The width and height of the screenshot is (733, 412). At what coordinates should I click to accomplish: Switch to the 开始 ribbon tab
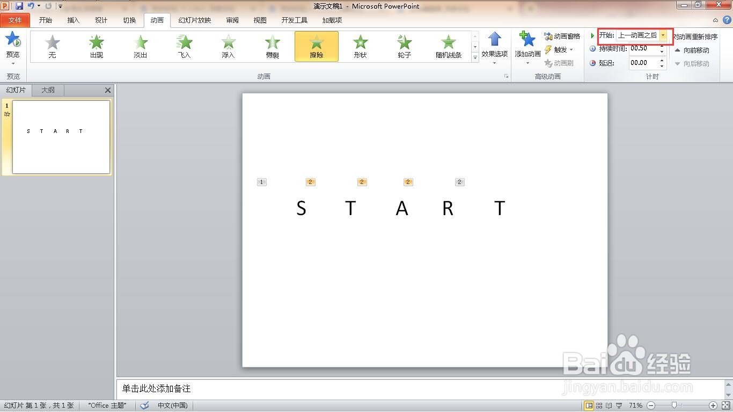[46, 20]
